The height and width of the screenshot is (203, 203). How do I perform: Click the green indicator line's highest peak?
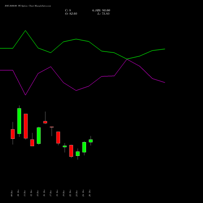(x=26, y=31)
